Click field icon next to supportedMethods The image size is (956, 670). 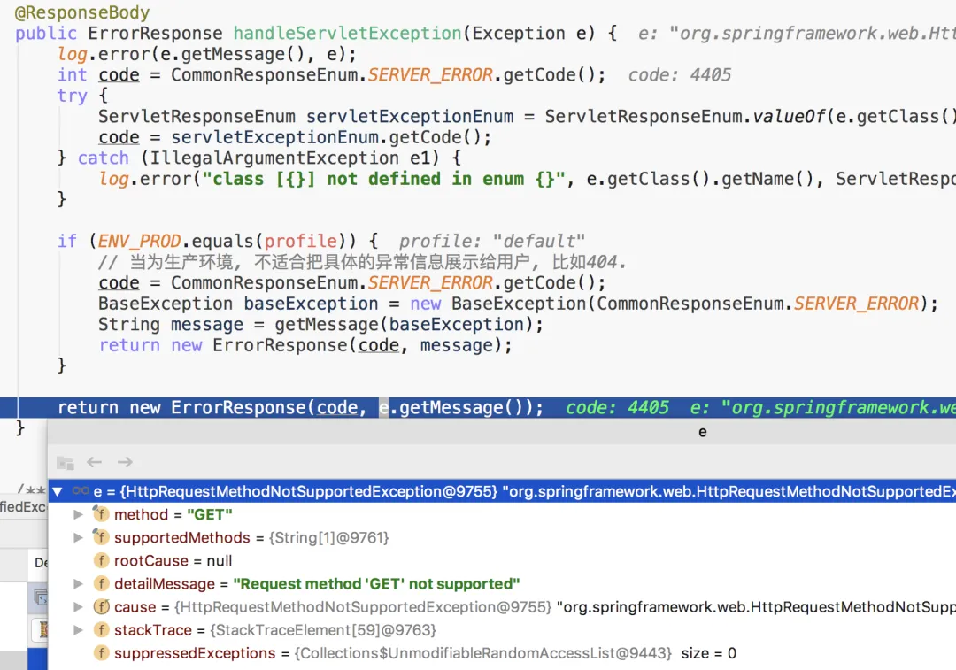tap(101, 538)
